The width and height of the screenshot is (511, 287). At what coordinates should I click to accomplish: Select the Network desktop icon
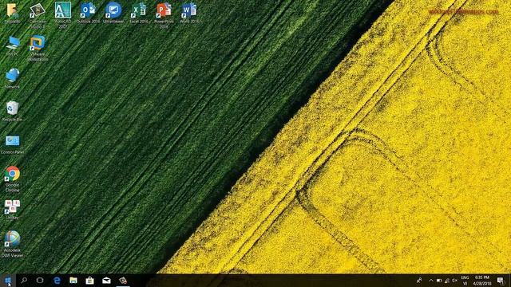(x=12, y=78)
